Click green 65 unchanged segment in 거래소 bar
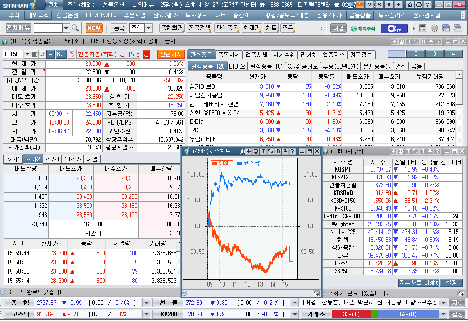 click(374, 314)
